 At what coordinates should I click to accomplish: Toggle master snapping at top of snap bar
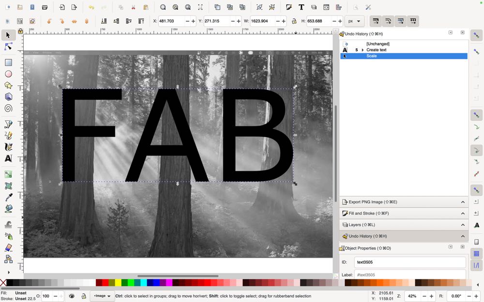click(x=476, y=35)
